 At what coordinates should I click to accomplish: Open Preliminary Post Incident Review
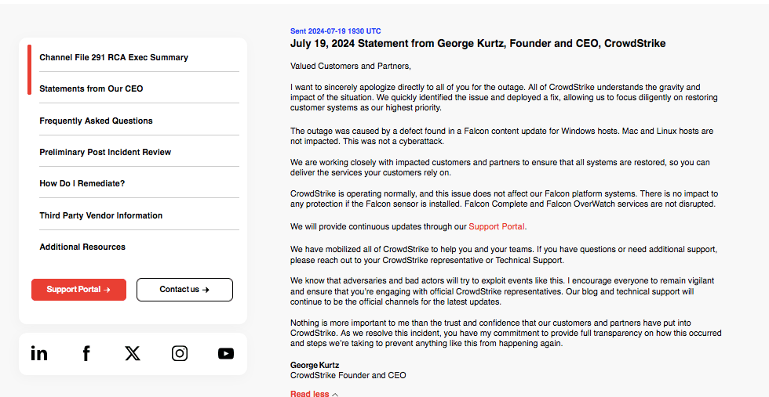point(105,152)
